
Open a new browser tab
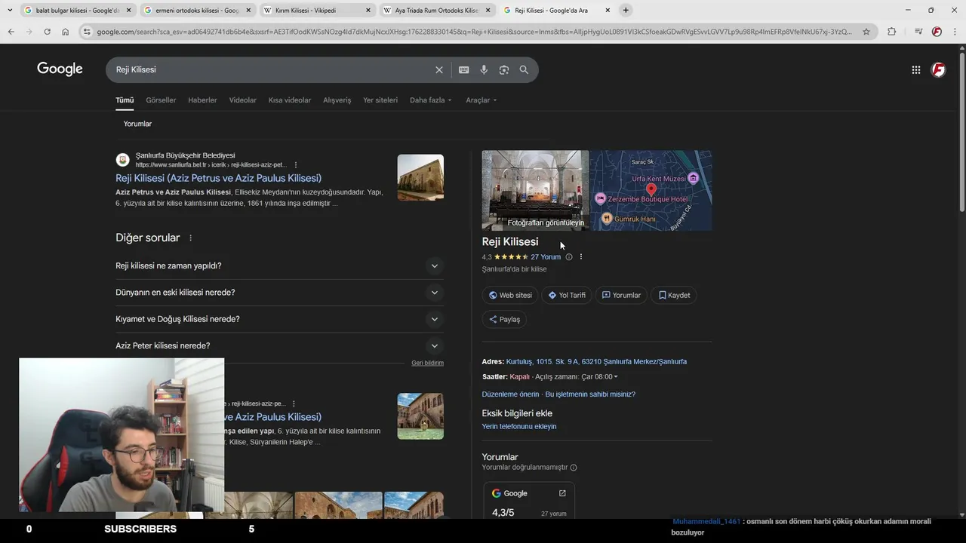(x=626, y=10)
